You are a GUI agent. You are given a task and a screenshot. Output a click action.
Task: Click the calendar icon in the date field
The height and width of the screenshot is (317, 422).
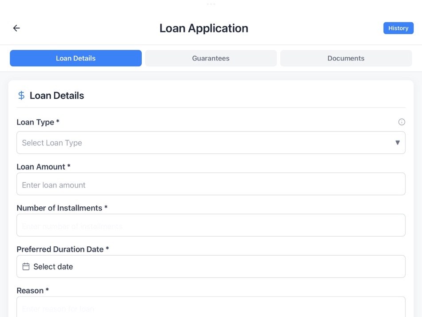[x=26, y=266]
